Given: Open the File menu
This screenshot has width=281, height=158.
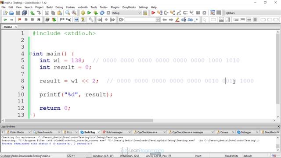Looking at the screenshot, I should 4,7.
